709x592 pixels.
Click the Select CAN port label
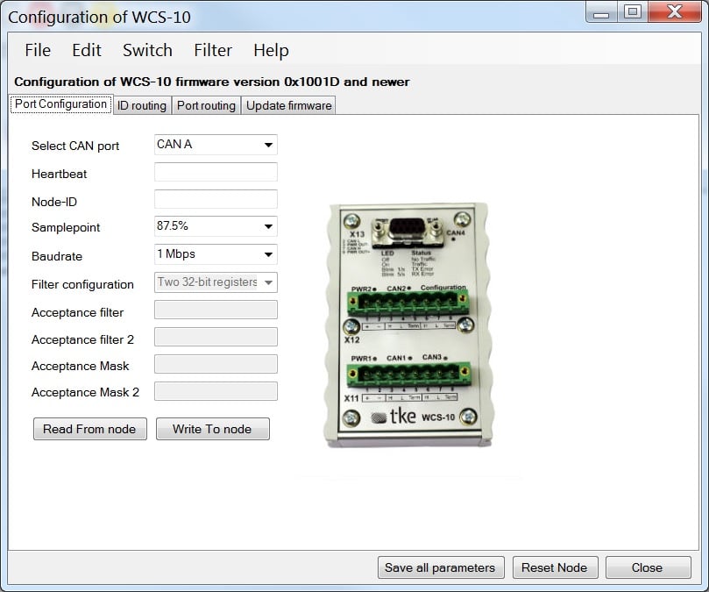75,146
